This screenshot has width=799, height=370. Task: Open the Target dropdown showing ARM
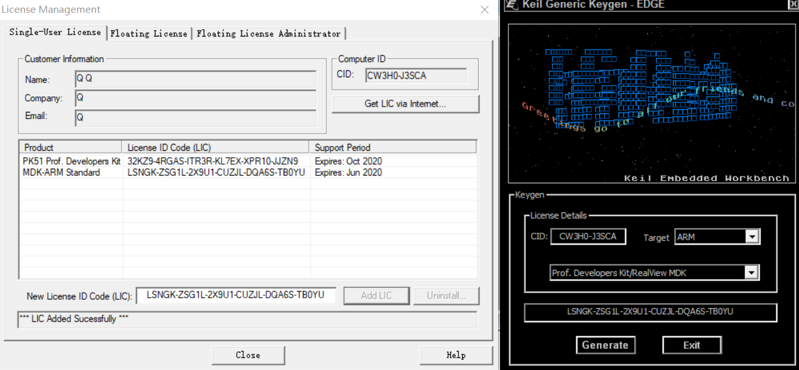click(753, 237)
